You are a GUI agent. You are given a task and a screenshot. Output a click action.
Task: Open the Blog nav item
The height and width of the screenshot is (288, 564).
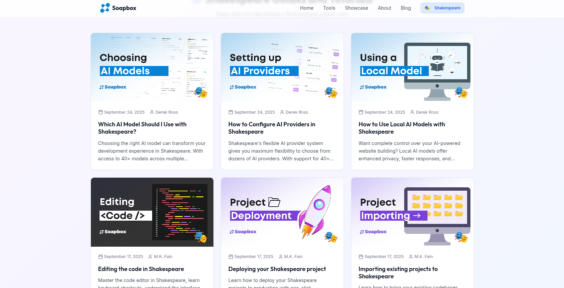(x=406, y=8)
